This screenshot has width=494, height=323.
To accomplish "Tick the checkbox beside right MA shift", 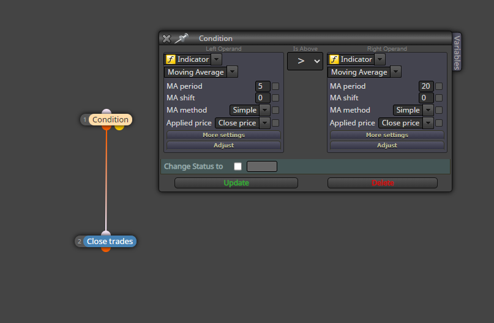I will [439, 98].
